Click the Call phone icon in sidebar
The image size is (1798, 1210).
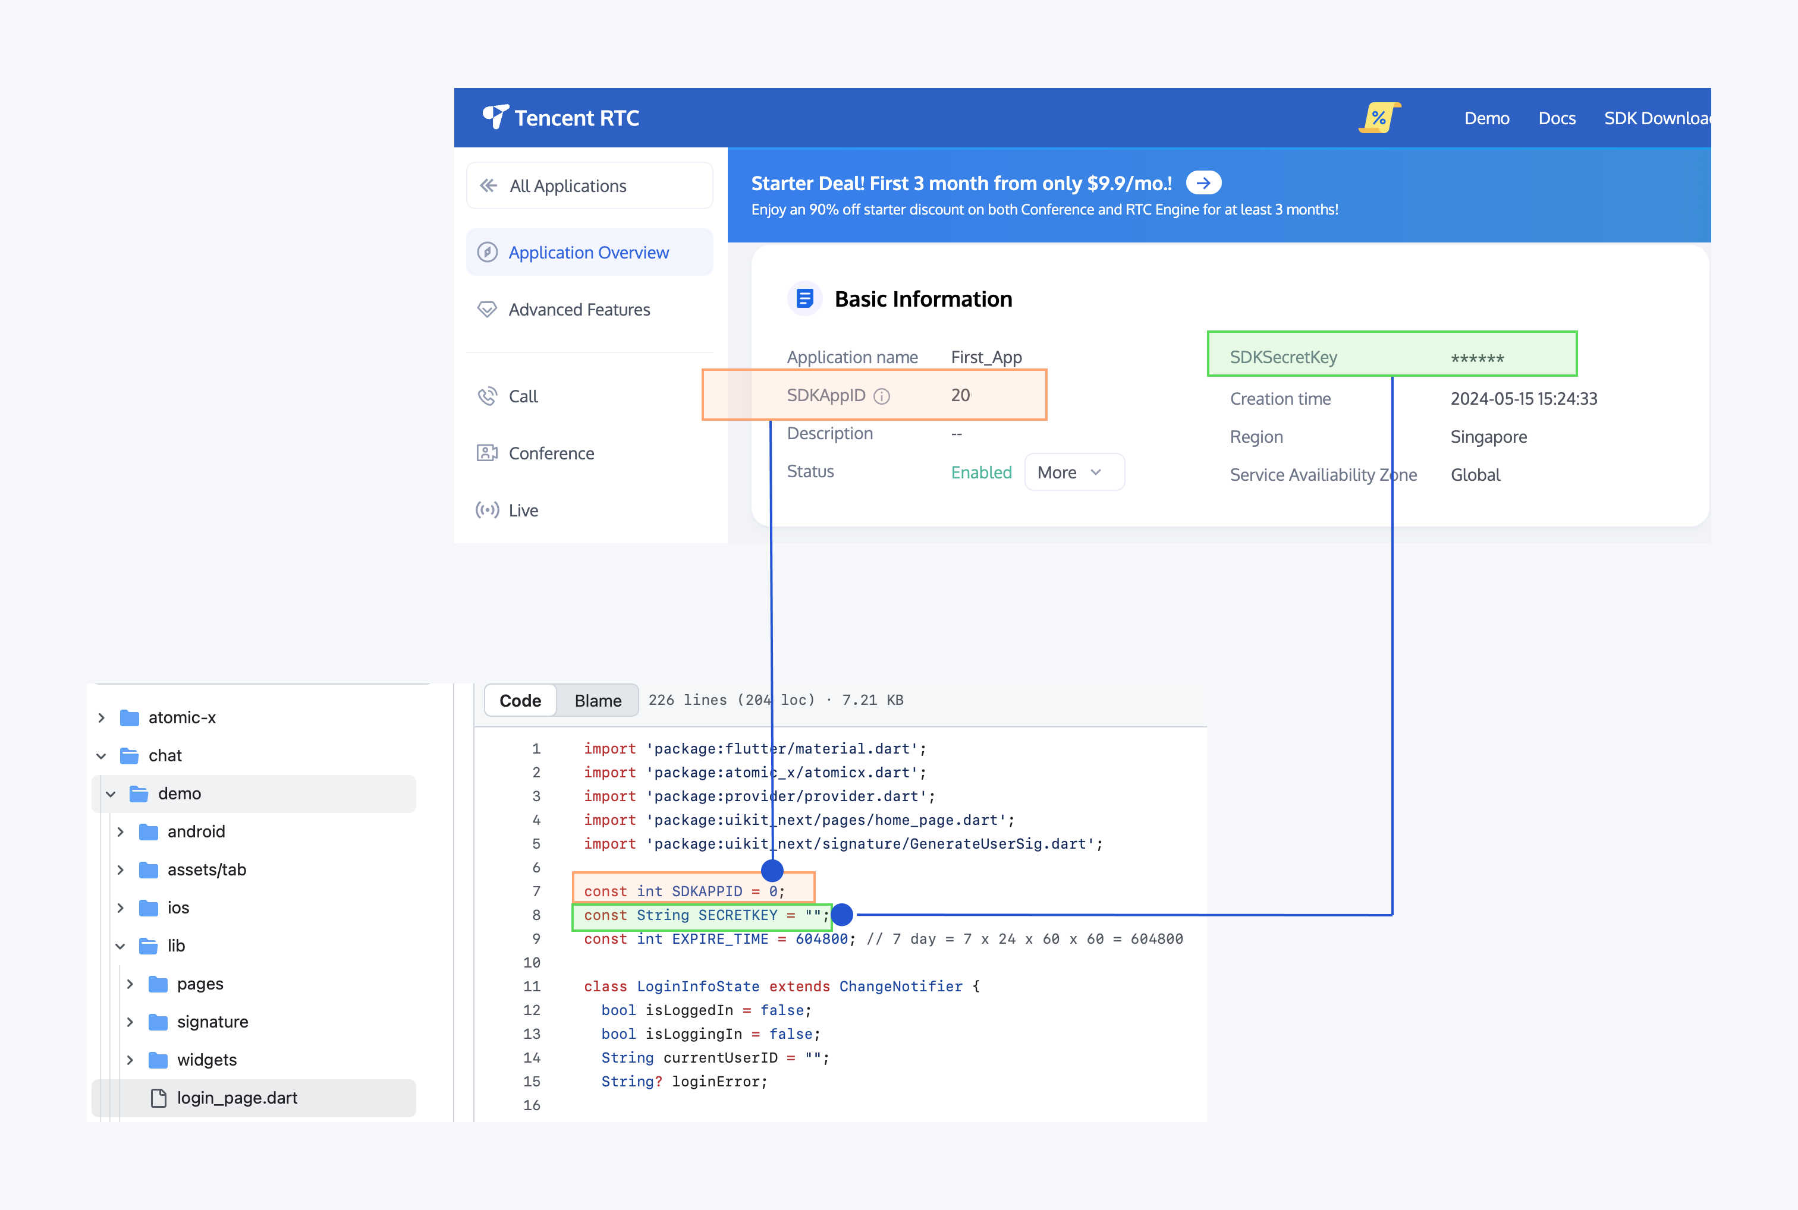pyautogui.click(x=487, y=396)
